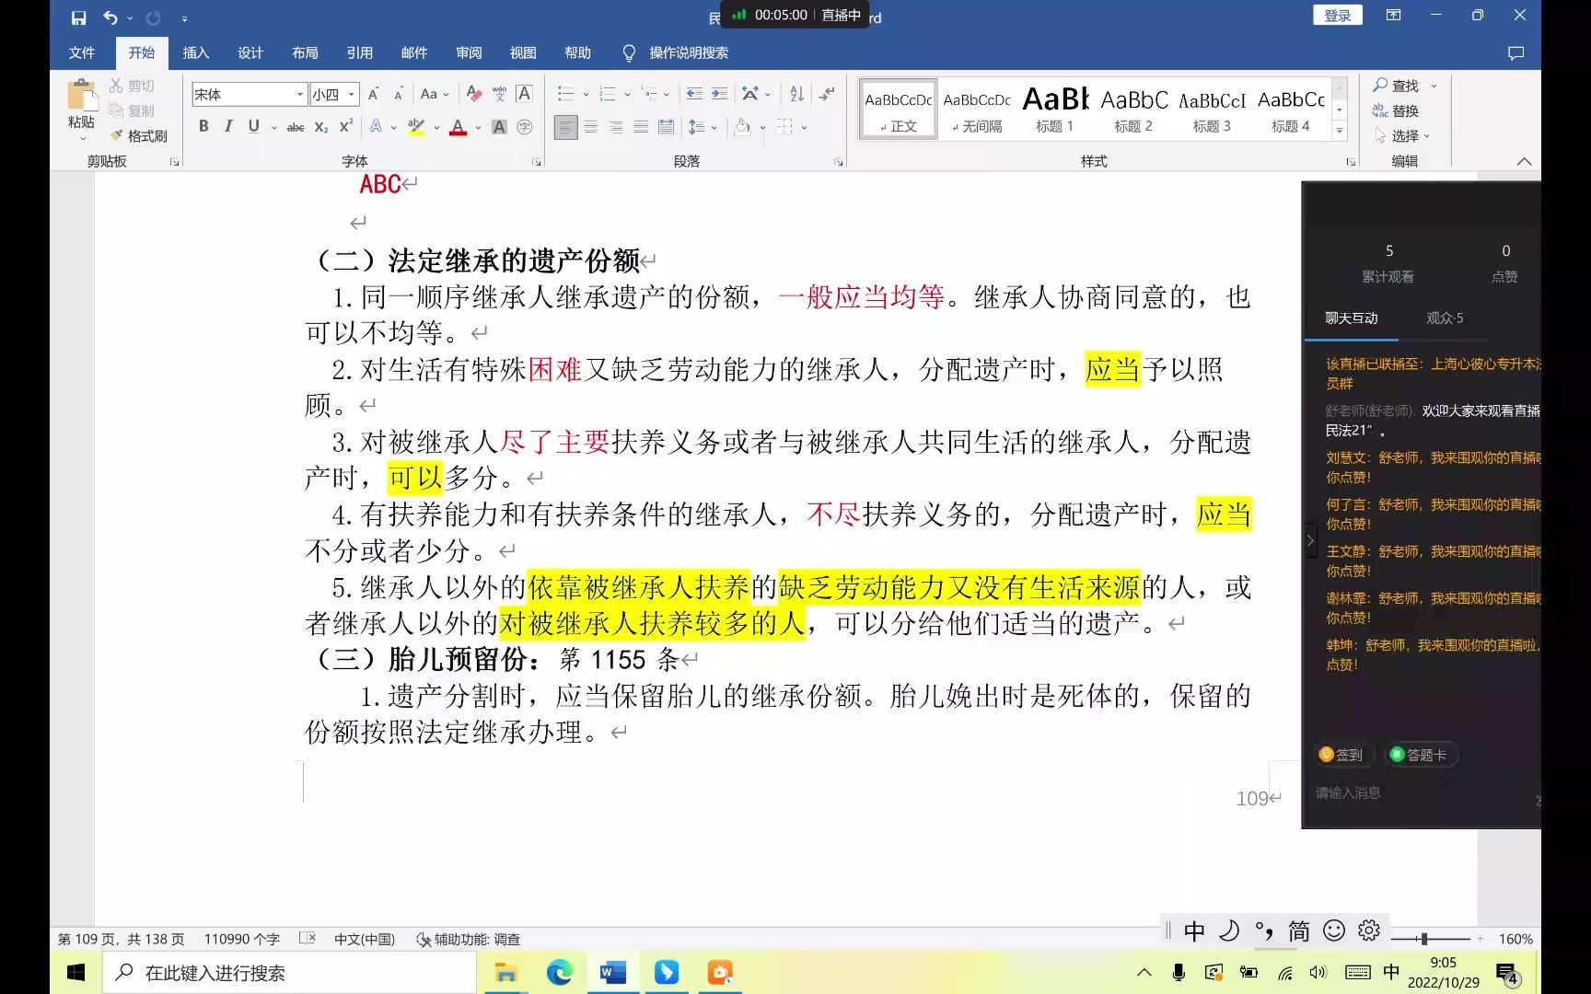Switch to the Design (设计) tab

pyautogui.click(x=250, y=52)
